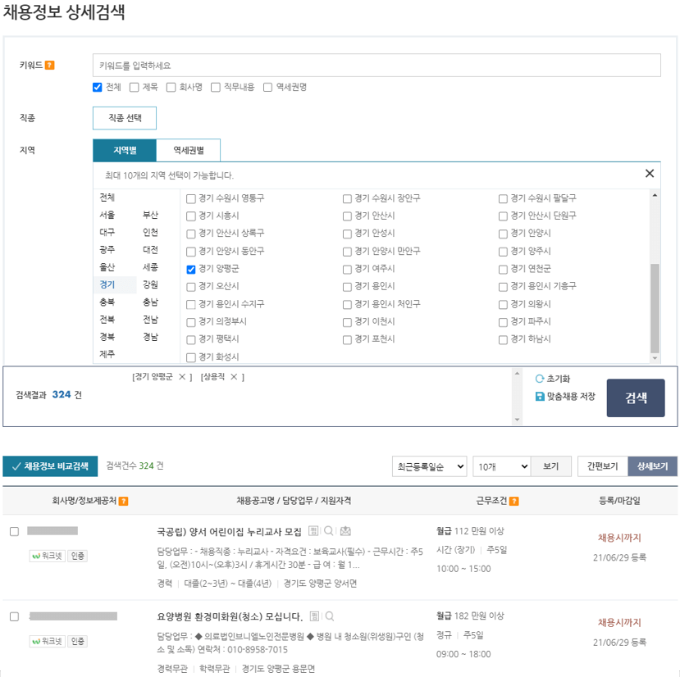Screen dimensions: 680x677
Task: Click the 초기화 reset icon
Action: point(539,378)
